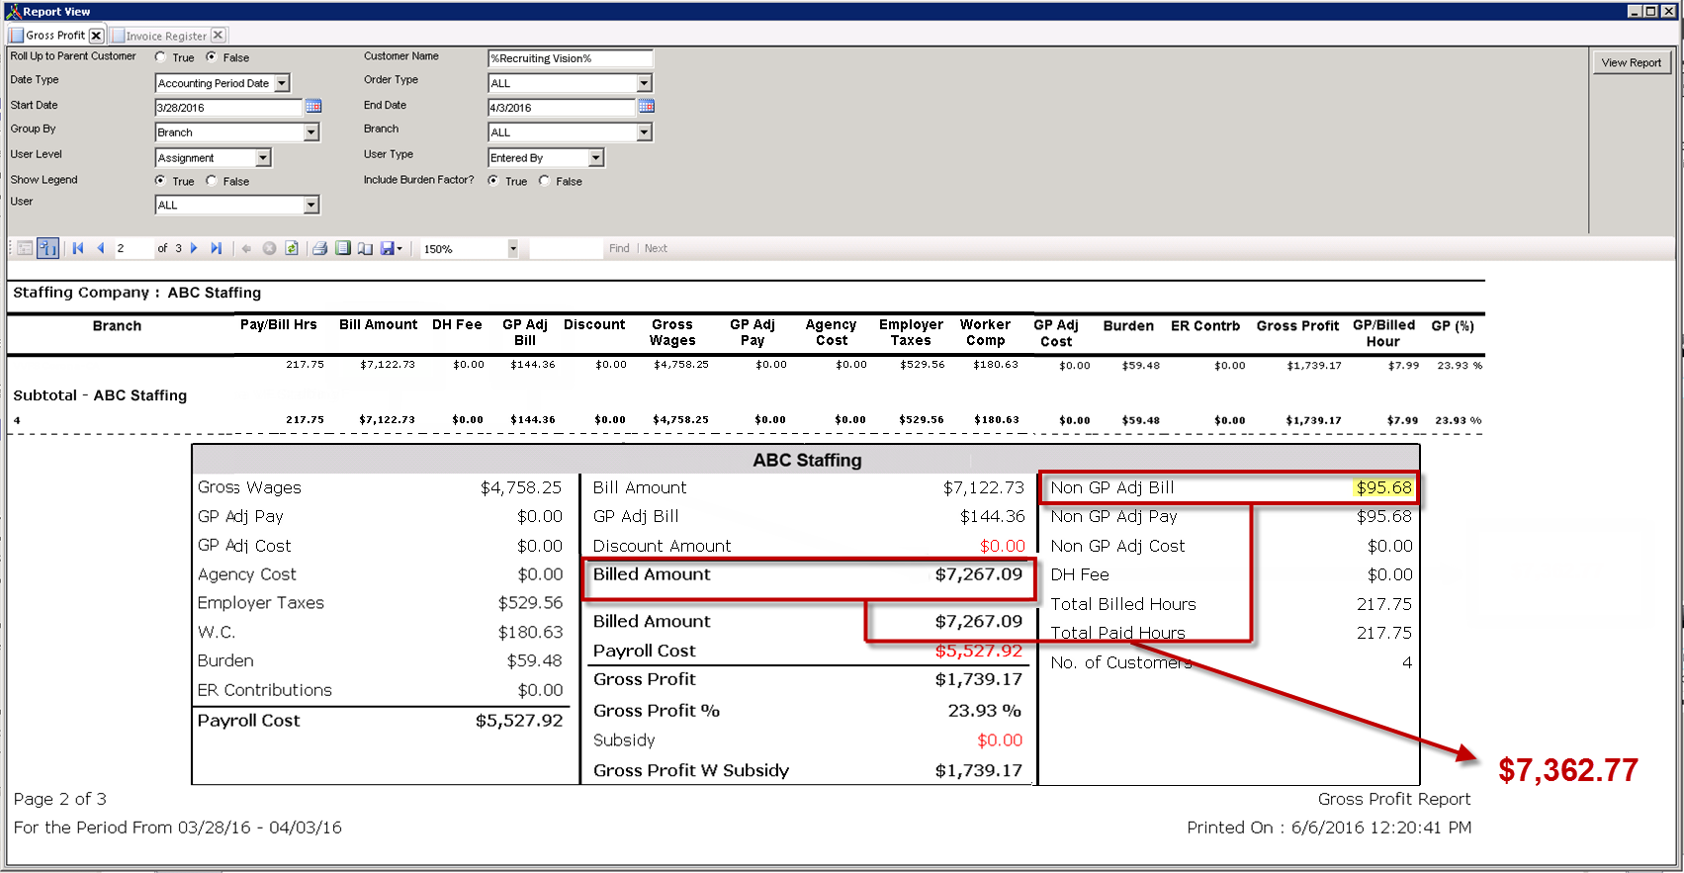
Task: Expand the User Level Assignment dropdown
Action: click(x=263, y=158)
